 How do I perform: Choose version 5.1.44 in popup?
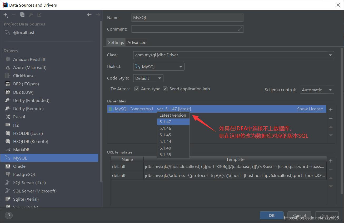[173, 142]
